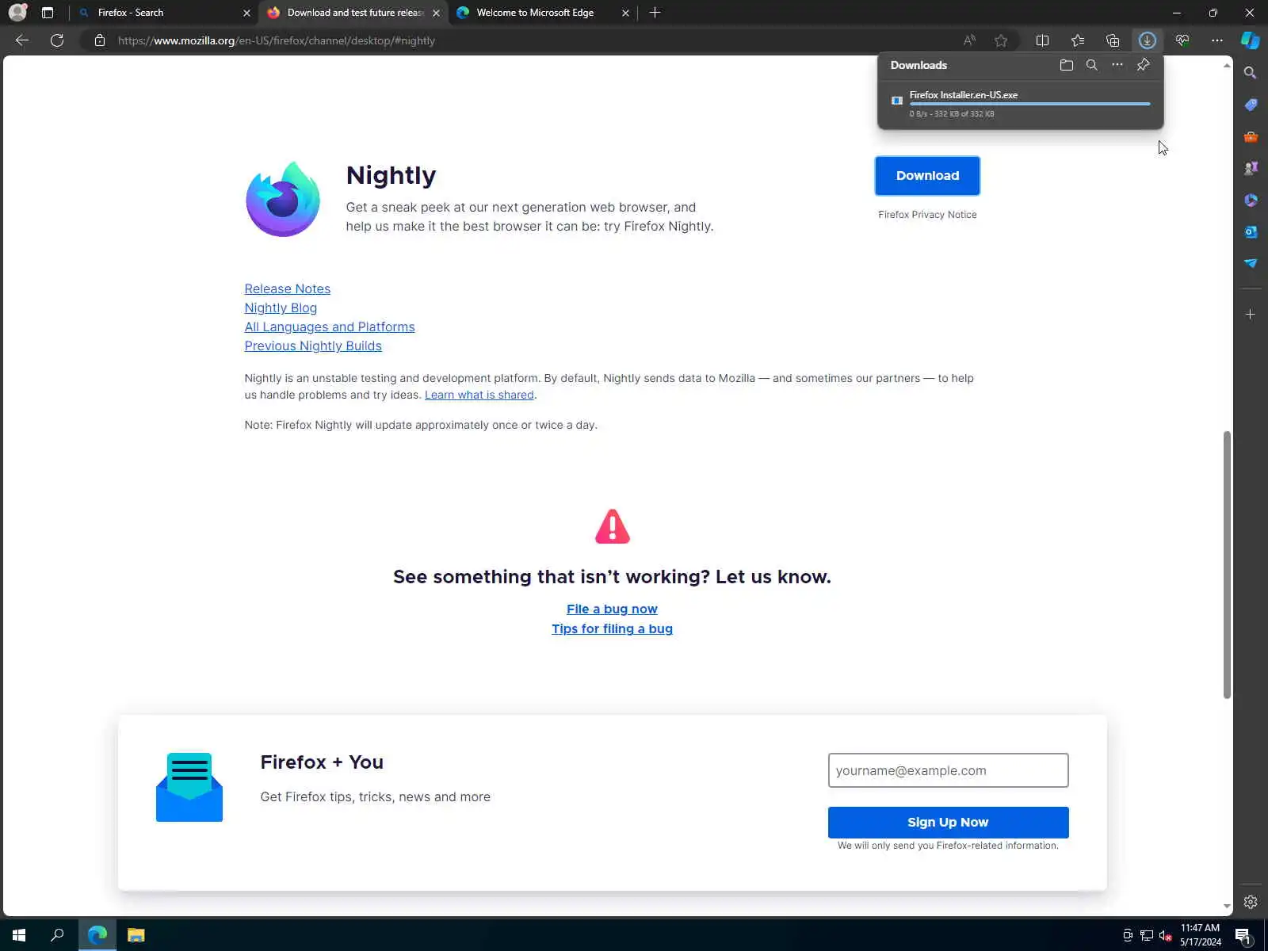
Task: Click the Sign Up Now button
Action: tap(948, 823)
